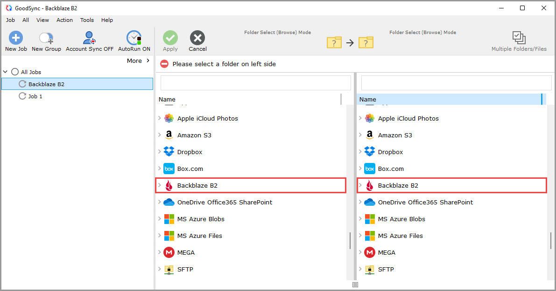Select OneDrive Office365 SharePoint text in right pane
This screenshot has width=556, height=291.
[425, 202]
